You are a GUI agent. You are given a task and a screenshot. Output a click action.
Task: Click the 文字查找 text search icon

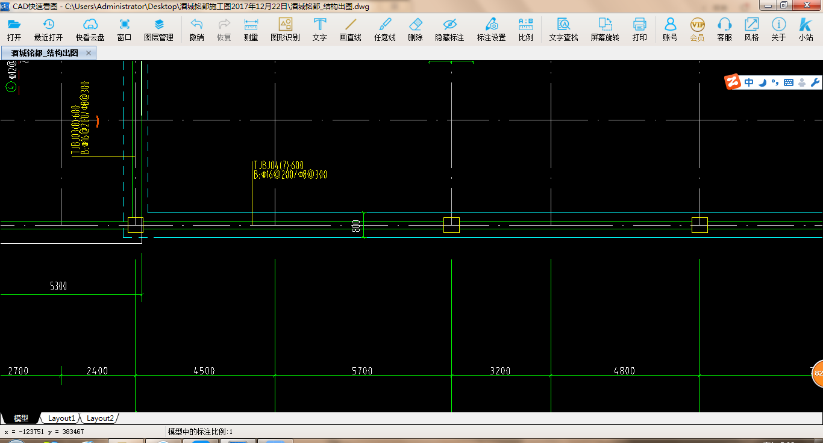(x=563, y=29)
